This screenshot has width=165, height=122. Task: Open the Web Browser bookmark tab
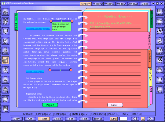pyautogui.click(x=152, y=19)
